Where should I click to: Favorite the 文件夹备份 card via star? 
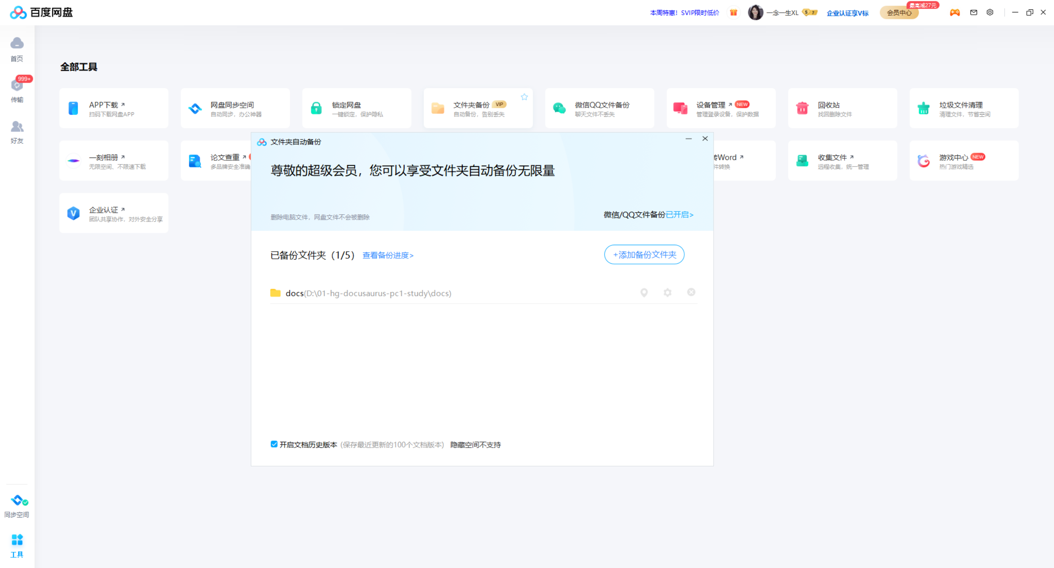[525, 97]
